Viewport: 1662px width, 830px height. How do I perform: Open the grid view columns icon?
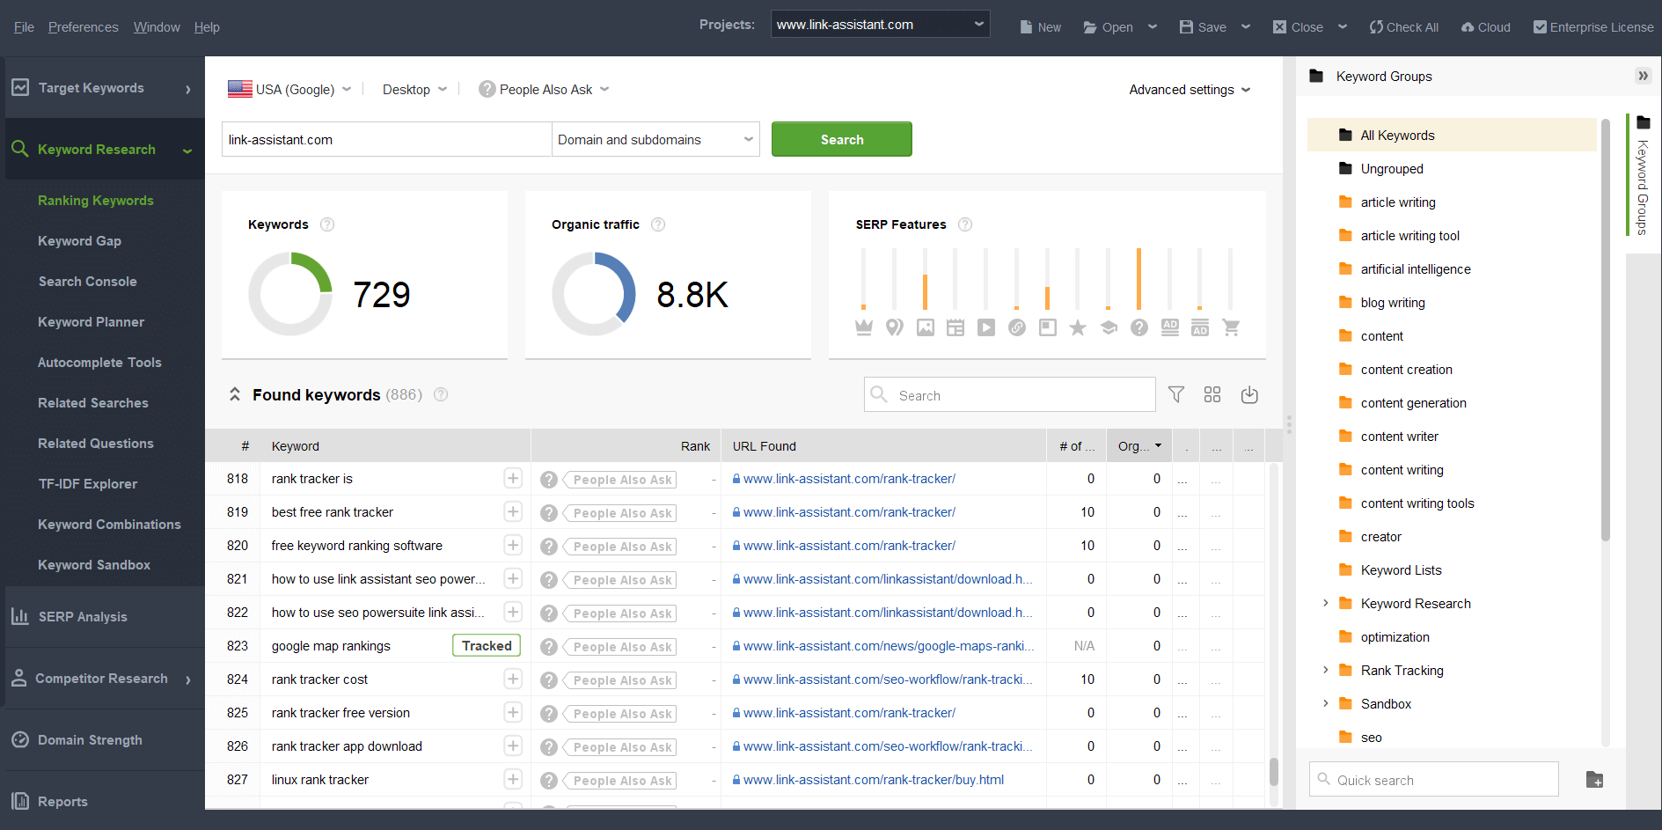(1212, 394)
